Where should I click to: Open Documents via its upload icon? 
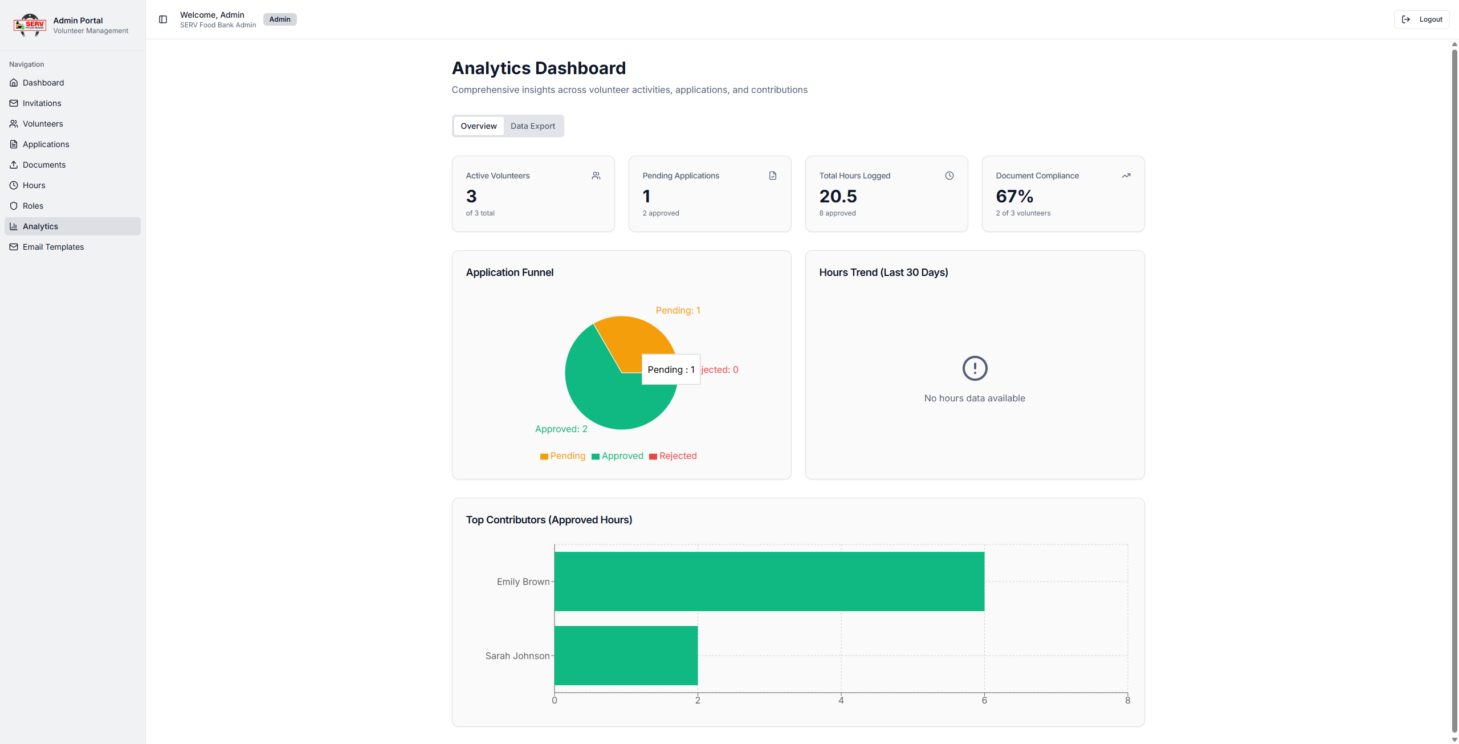click(x=14, y=165)
